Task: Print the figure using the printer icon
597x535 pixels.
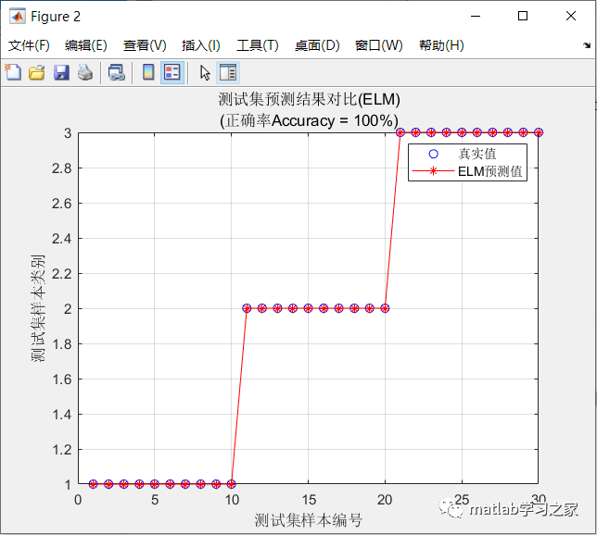Action: (85, 72)
